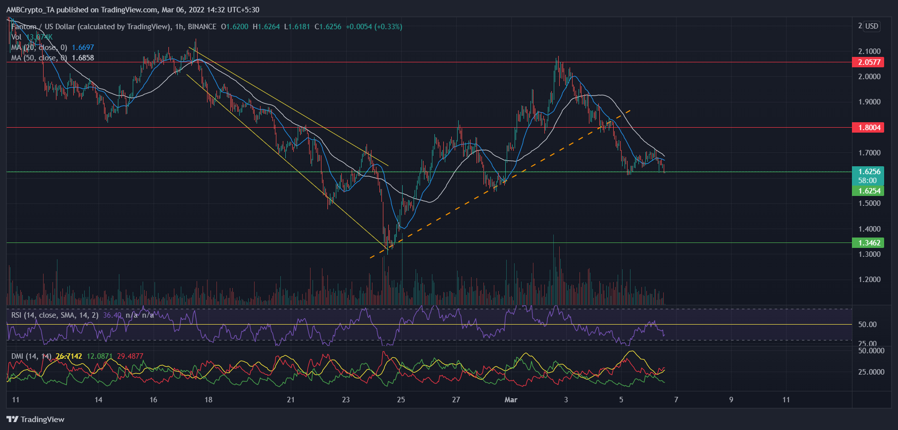
Task: Open the RSI indicator legend
Action: [x=54, y=315]
